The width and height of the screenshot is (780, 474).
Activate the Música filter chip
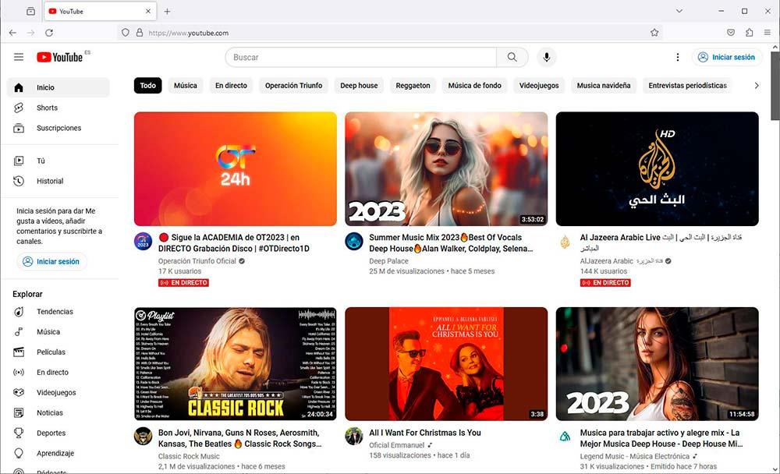click(x=185, y=85)
